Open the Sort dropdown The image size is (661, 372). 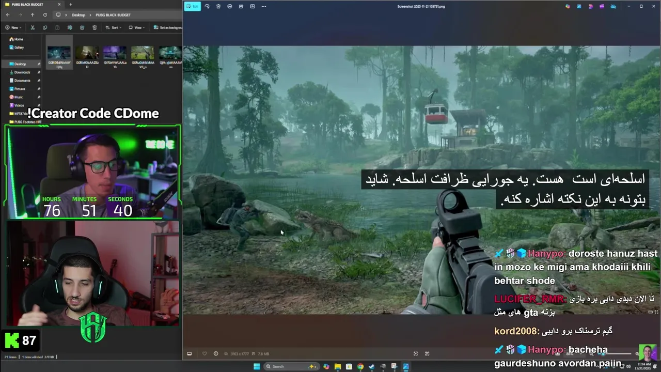(113, 27)
